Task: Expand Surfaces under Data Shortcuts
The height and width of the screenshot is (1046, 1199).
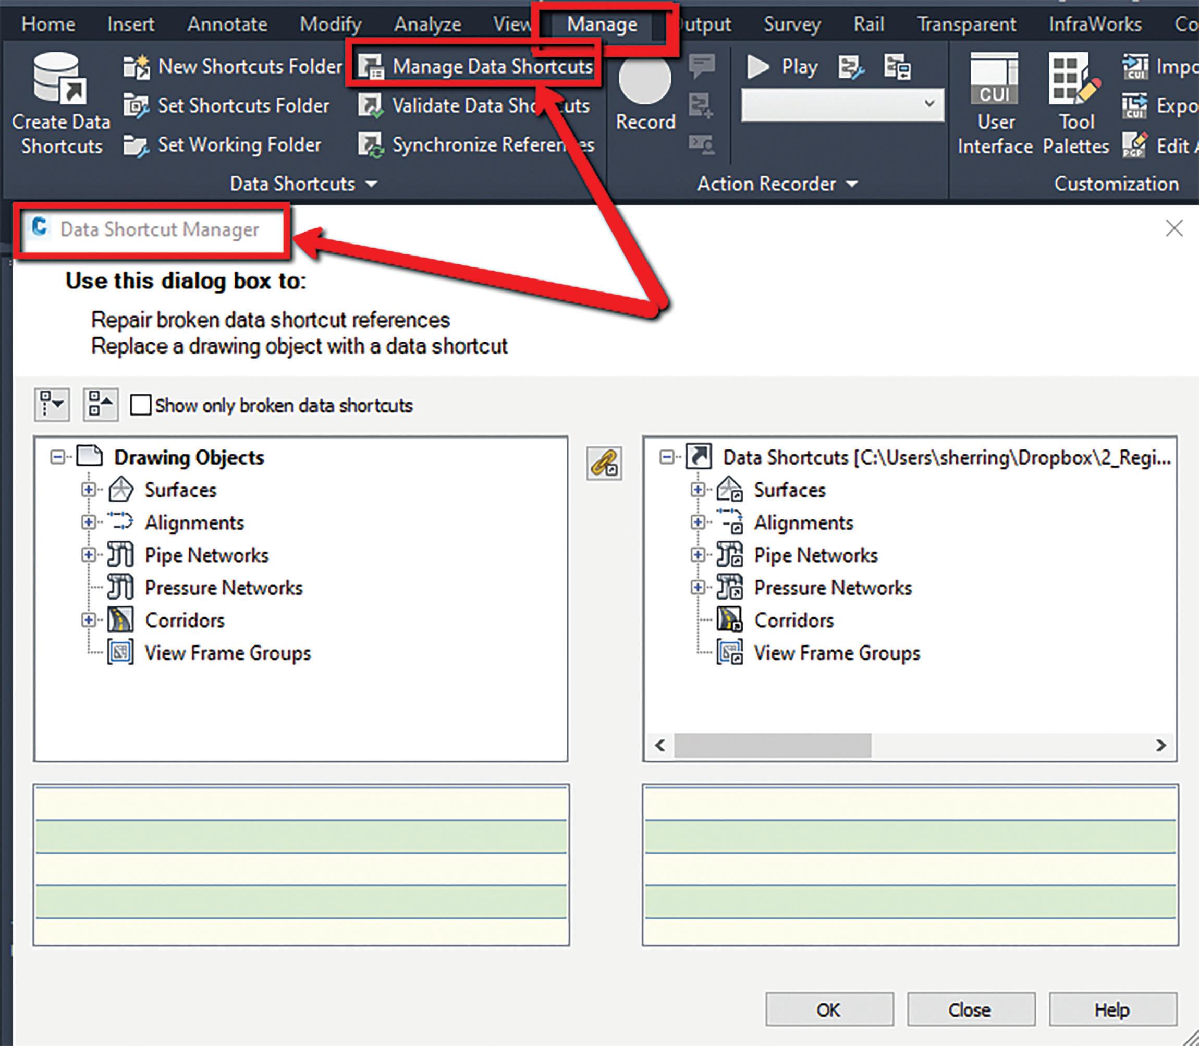Action: [697, 489]
